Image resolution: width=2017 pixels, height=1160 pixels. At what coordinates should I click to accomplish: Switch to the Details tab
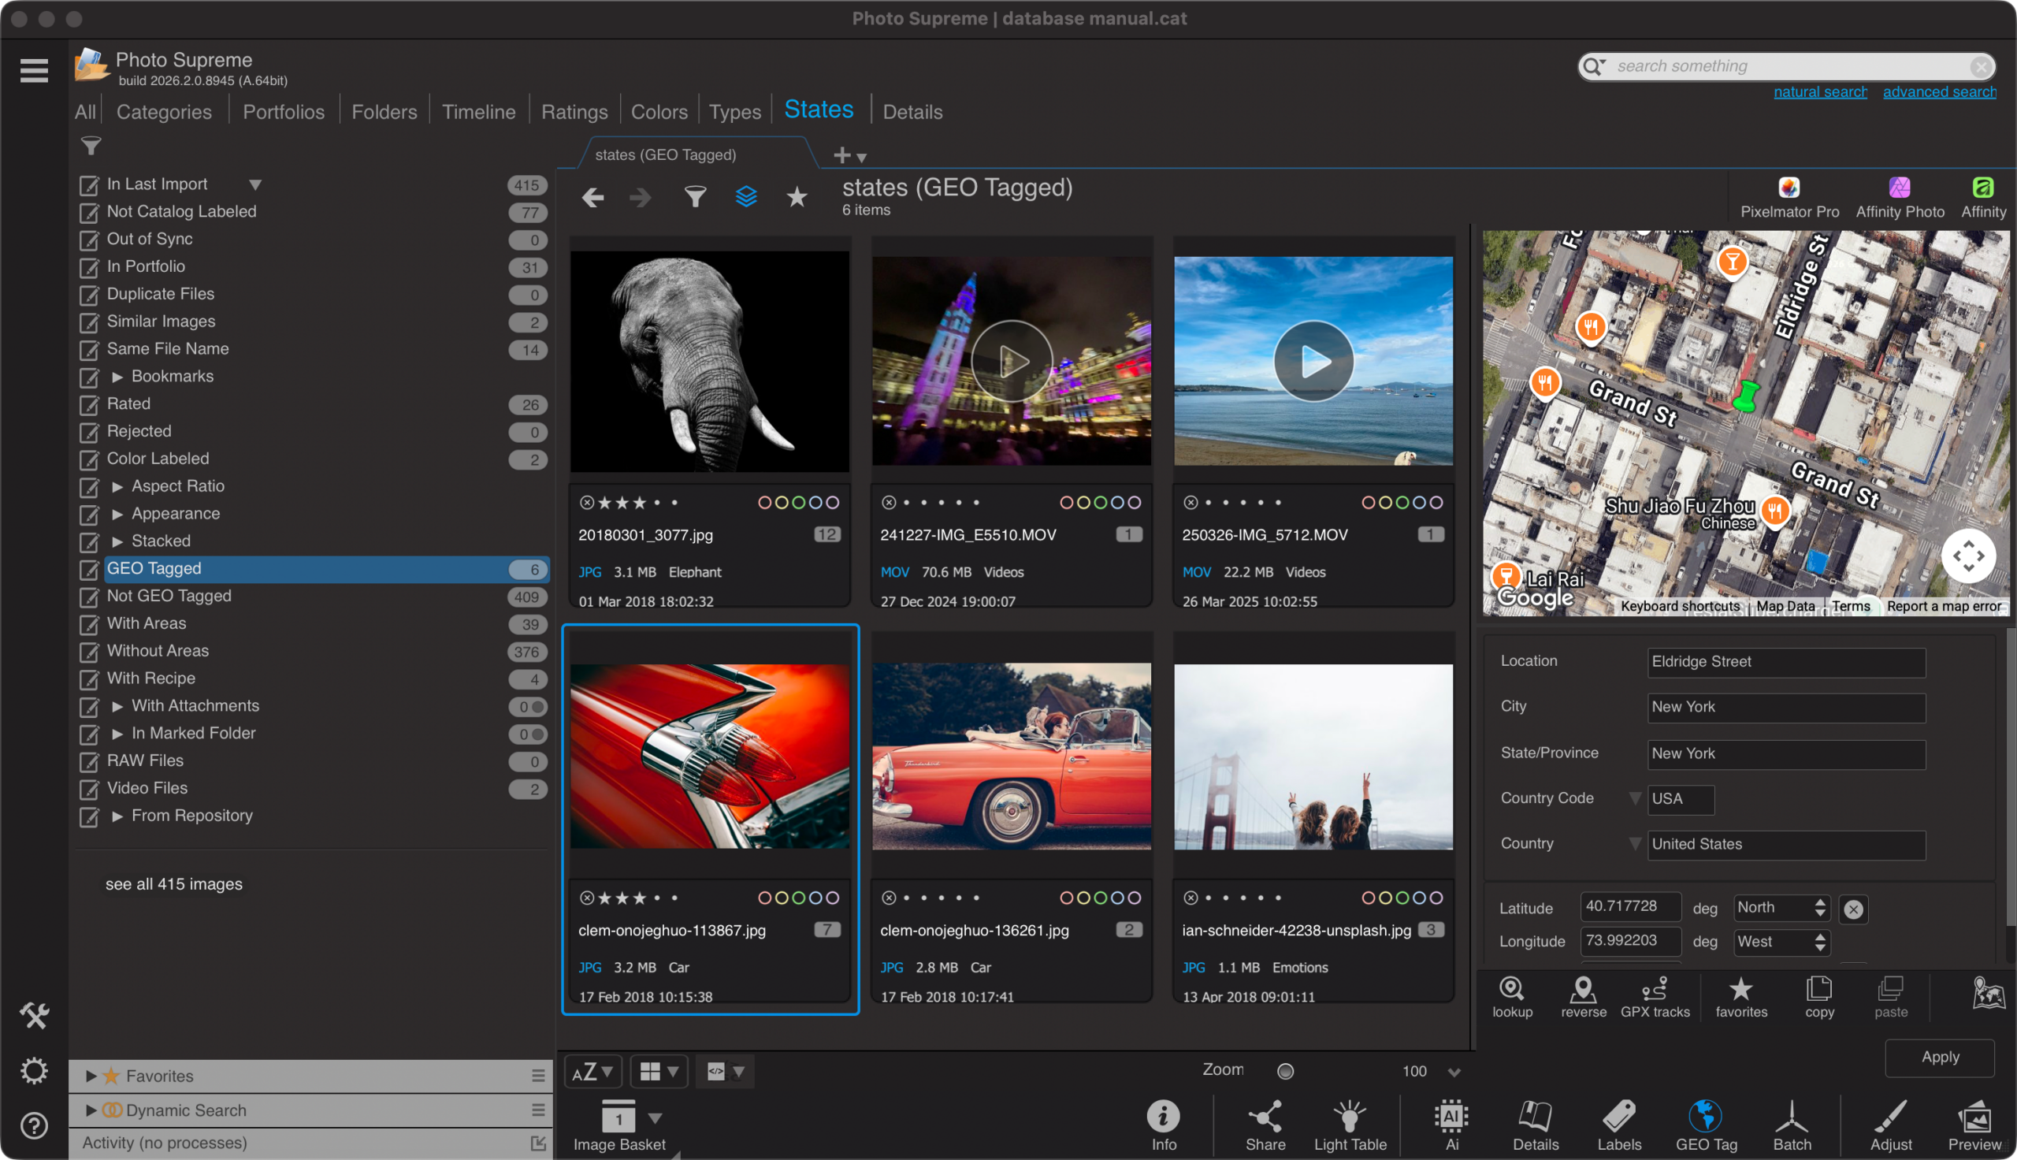tap(912, 112)
